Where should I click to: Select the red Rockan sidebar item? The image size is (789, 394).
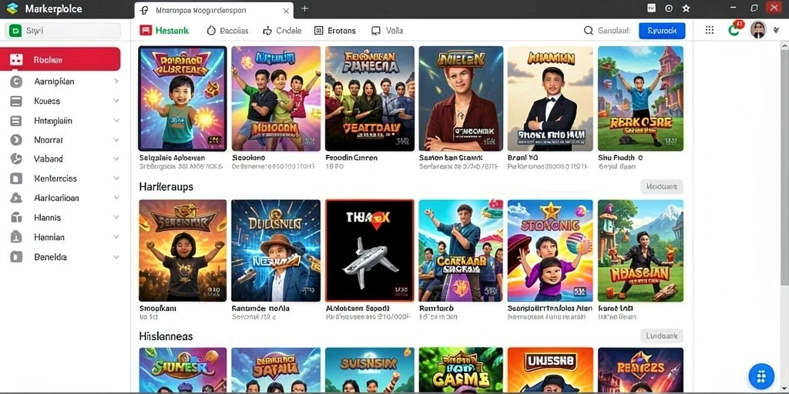(60, 59)
